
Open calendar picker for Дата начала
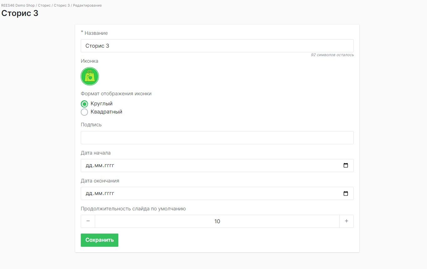click(346, 166)
